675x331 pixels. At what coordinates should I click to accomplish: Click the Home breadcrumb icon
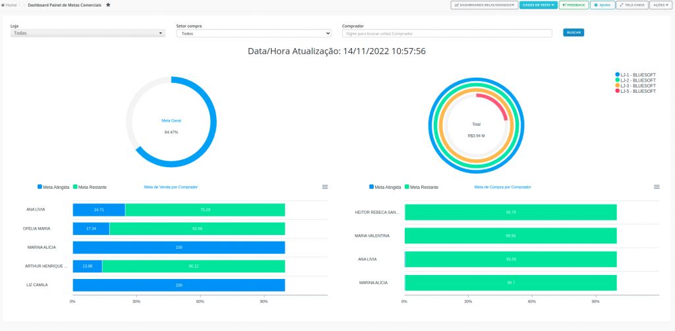click(x=3, y=5)
